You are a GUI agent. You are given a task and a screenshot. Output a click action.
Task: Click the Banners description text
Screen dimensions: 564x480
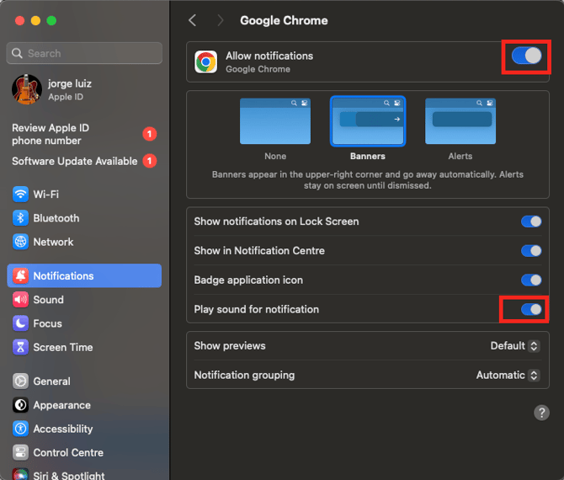[x=368, y=180]
